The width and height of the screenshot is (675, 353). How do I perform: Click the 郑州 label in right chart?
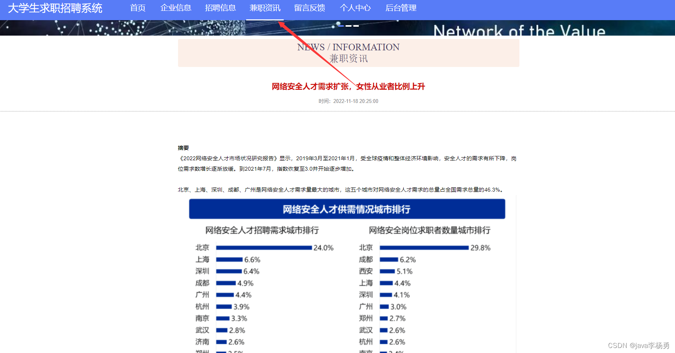point(366,318)
